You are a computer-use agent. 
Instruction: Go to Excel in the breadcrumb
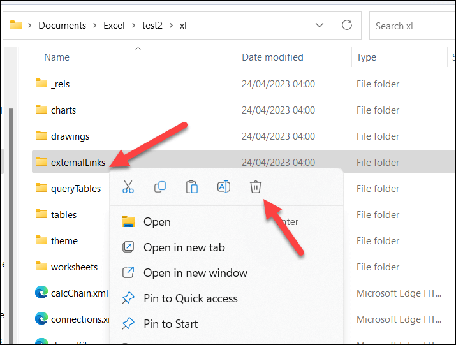tap(114, 26)
